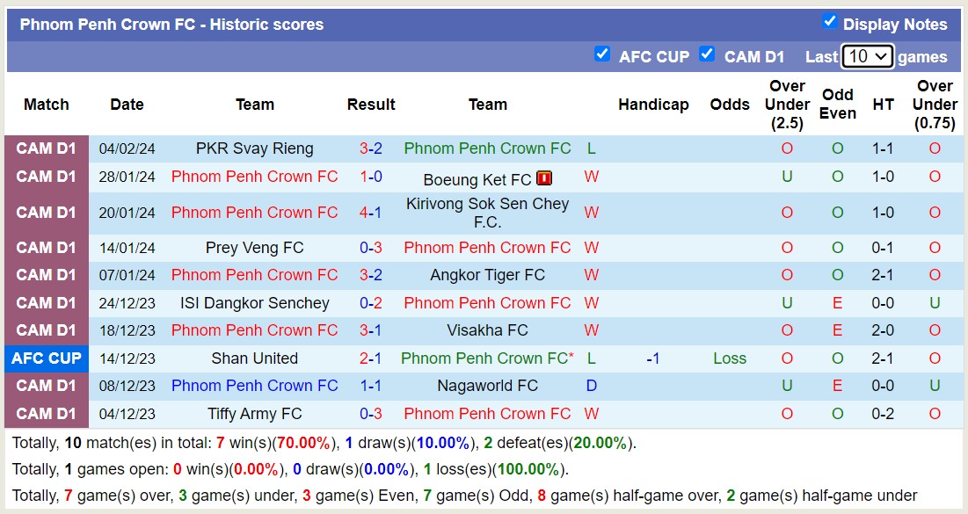
Task: Click the CAM D1 badge on Nagaworld FC row
Action: 47,385
